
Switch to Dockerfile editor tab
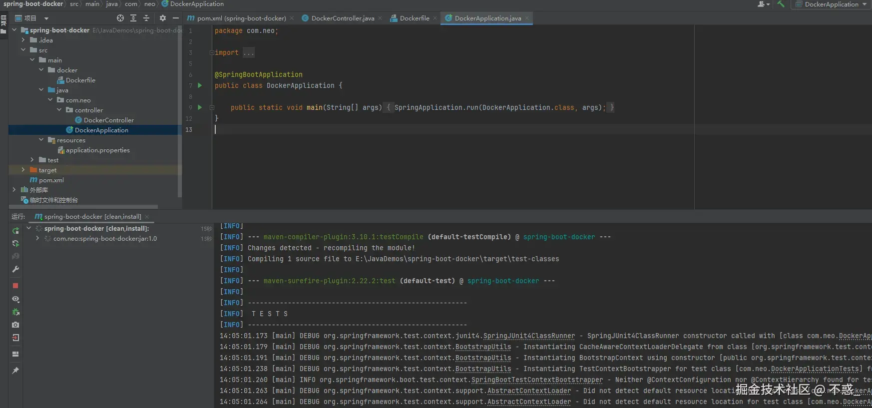pyautogui.click(x=414, y=18)
